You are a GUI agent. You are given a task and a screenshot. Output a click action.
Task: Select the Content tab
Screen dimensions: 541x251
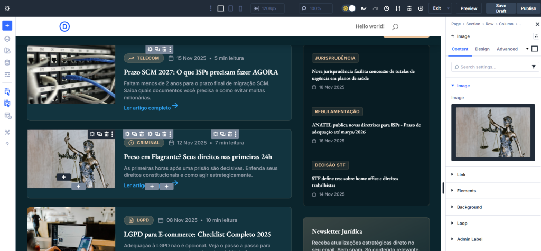click(x=460, y=49)
